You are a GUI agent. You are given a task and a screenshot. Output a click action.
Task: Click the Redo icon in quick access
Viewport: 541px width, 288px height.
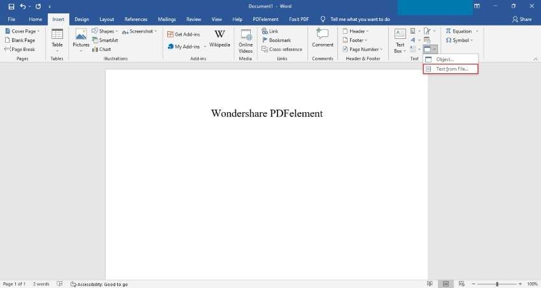[x=38, y=6]
